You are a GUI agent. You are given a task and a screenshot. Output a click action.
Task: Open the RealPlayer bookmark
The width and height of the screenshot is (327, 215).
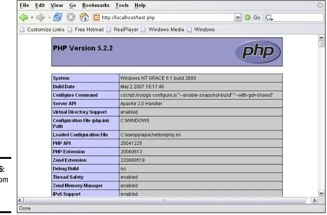(126, 29)
